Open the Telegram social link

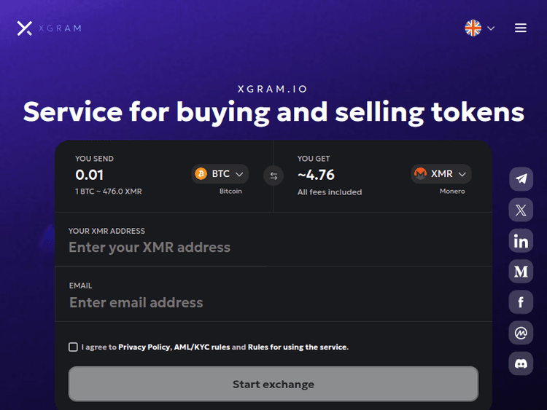click(x=521, y=179)
